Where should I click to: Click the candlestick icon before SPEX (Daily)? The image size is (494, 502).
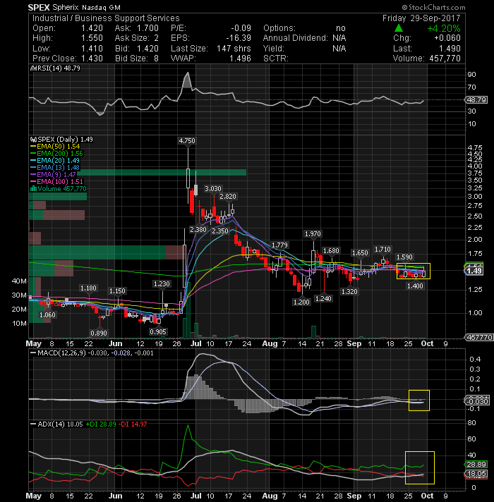tap(33, 140)
